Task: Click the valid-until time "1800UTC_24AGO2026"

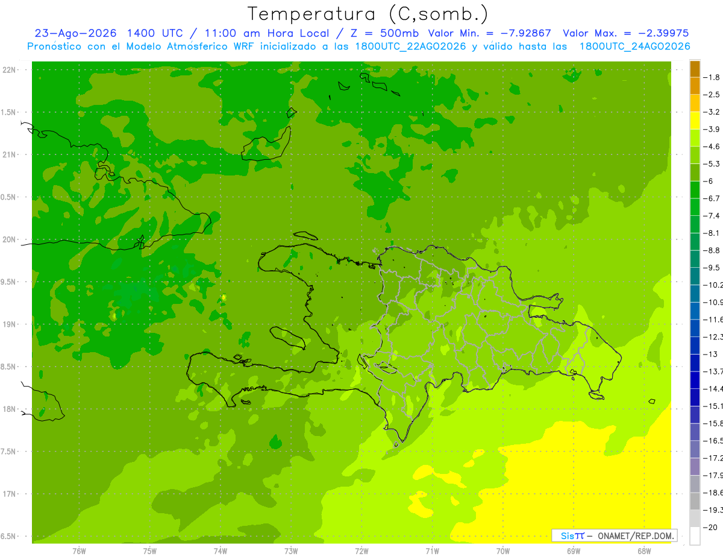Action: [634, 46]
